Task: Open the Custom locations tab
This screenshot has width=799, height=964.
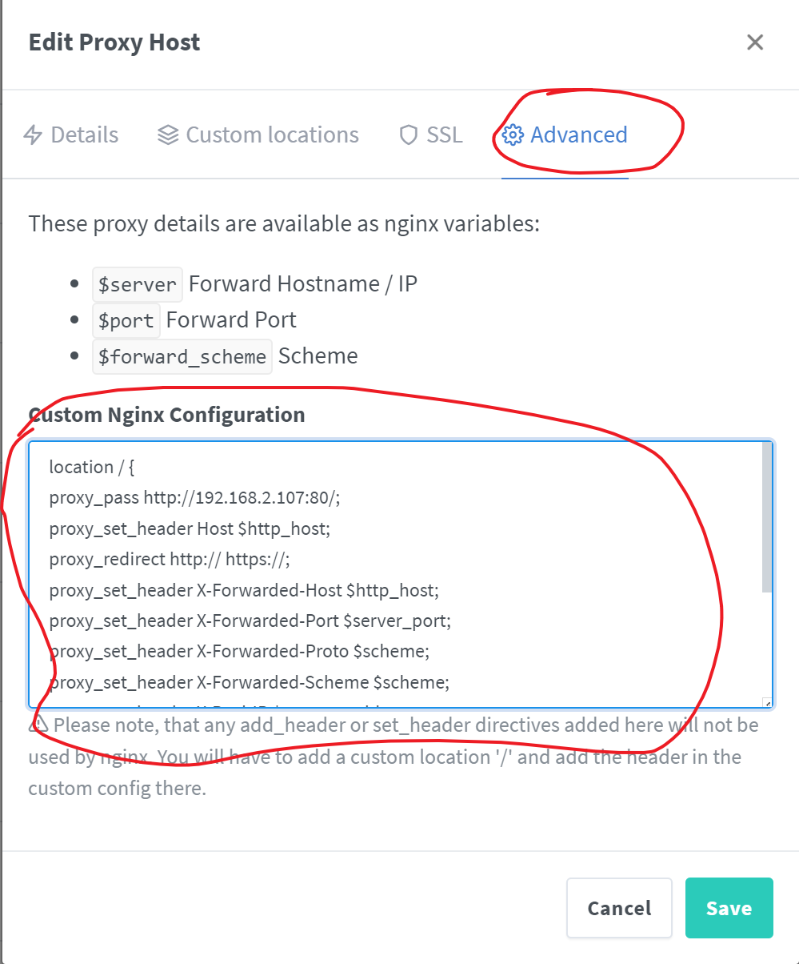Action: (x=272, y=135)
